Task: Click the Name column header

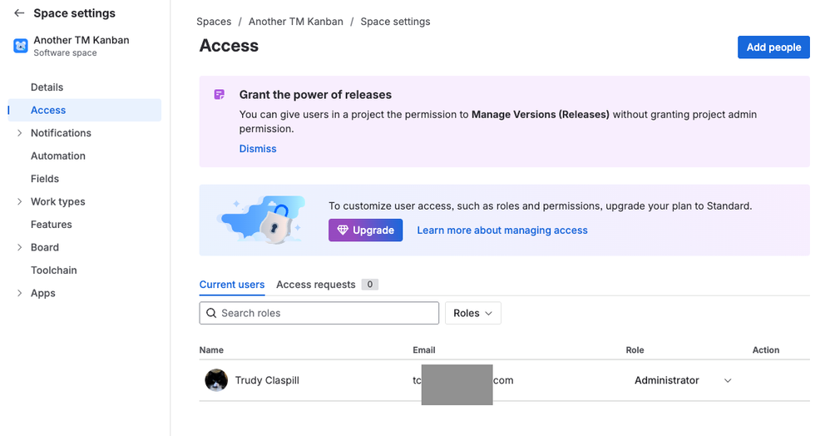Action: click(211, 350)
